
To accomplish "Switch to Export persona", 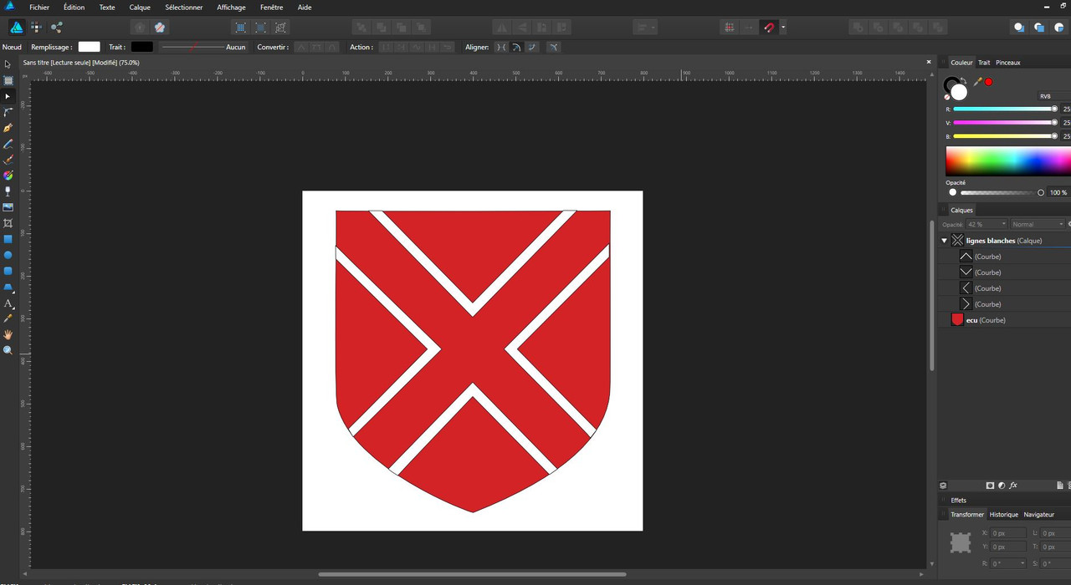I will pos(56,27).
